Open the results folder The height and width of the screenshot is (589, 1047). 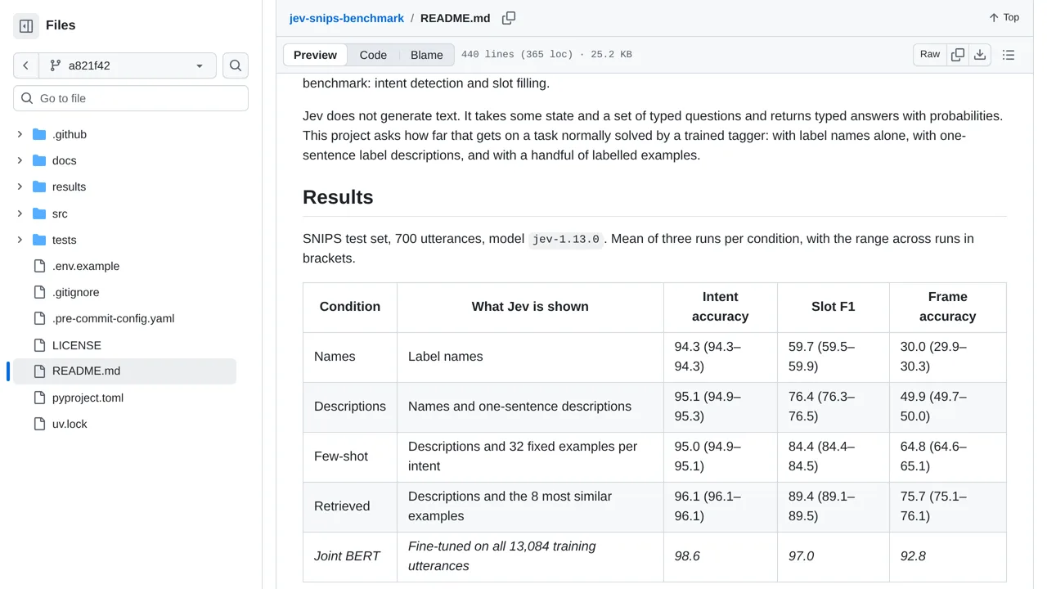[69, 187]
